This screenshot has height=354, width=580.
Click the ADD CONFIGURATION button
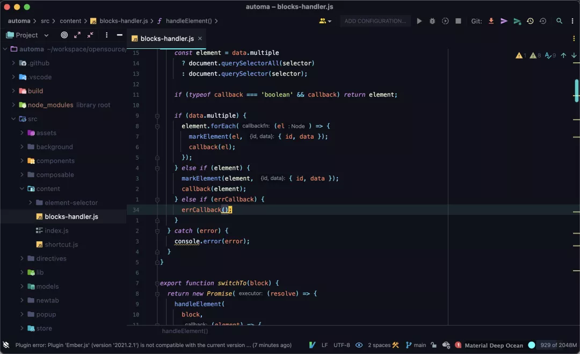(375, 21)
